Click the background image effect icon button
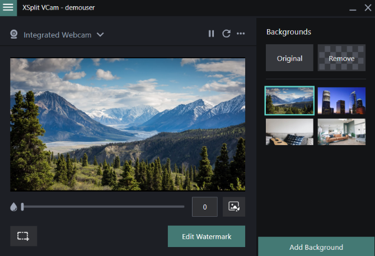375x256 pixels. (234, 207)
